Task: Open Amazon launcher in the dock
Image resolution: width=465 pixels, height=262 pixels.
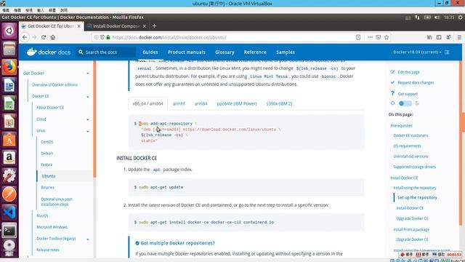Action: pyautogui.click(x=9, y=158)
